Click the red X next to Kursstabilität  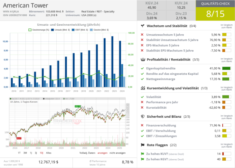pyautogui.click(x=142, y=107)
